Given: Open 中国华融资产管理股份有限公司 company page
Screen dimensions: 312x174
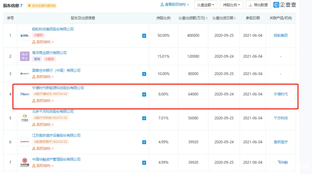Looking at the screenshot, I should 56,160.
